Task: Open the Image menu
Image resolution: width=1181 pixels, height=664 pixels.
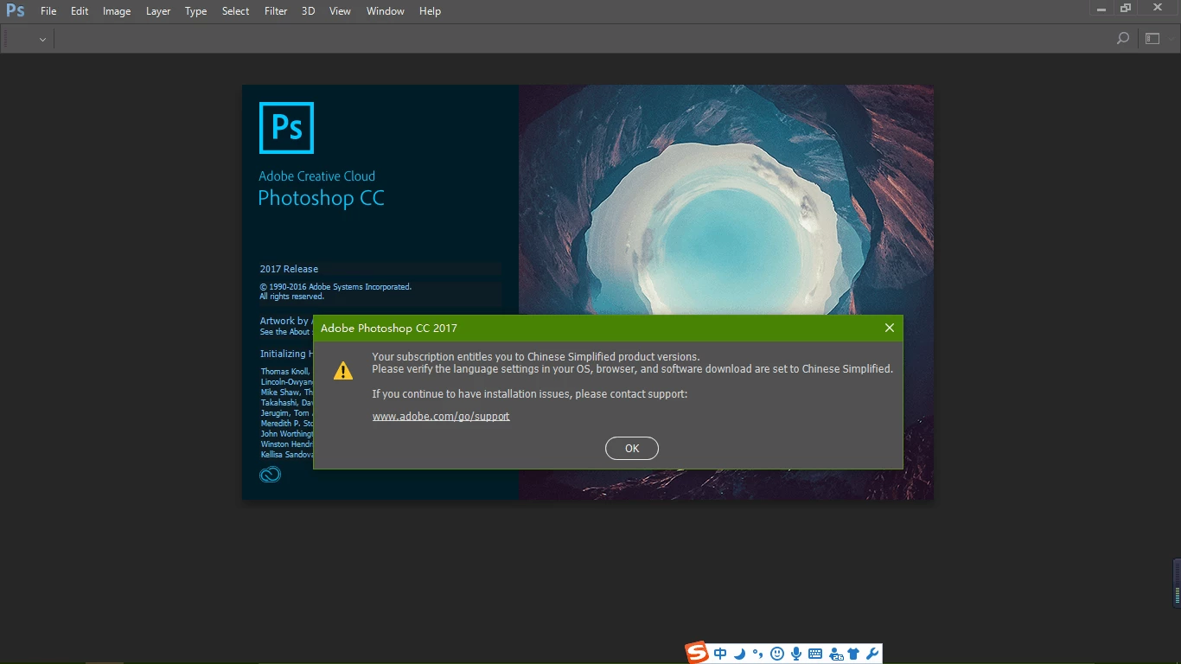Action: [x=117, y=11]
